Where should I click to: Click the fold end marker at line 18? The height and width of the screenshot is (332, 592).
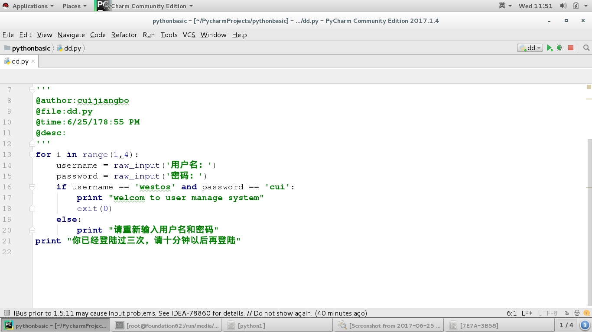click(32, 208)
